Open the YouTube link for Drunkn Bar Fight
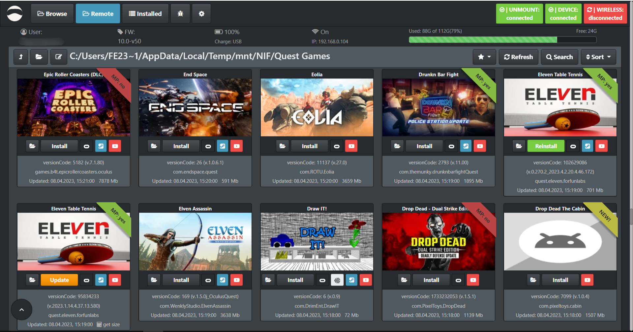Viewport: 633px width, 332px height. [480, 146]
